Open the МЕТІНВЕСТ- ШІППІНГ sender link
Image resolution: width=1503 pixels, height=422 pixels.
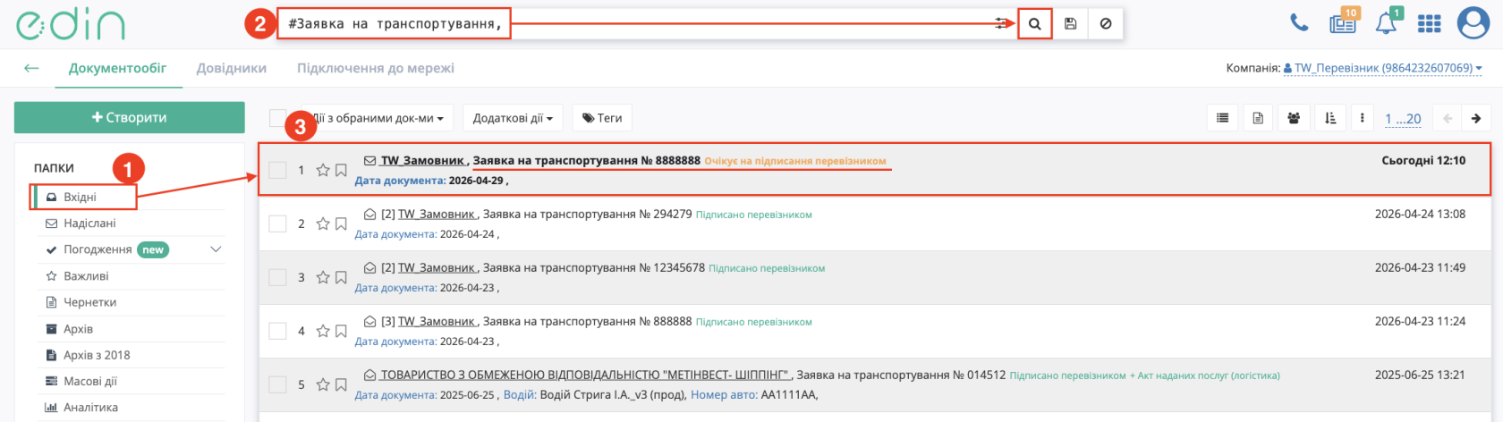[x=585, y=376]
